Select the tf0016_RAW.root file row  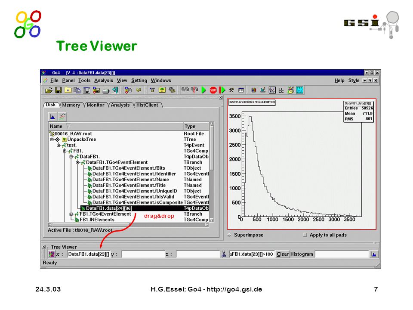(x=129, y=133)
